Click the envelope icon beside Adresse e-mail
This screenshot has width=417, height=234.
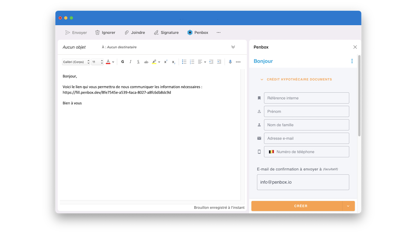259,138
